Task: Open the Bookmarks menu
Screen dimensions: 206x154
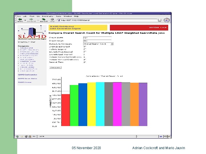Action: coord(47,16)
